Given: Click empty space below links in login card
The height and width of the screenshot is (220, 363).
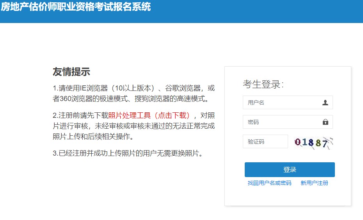Looking at the screenshot, I should (288, 196).
